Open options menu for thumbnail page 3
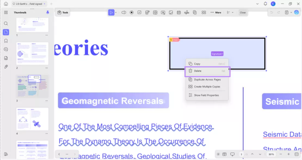 [x=47, y=101]
